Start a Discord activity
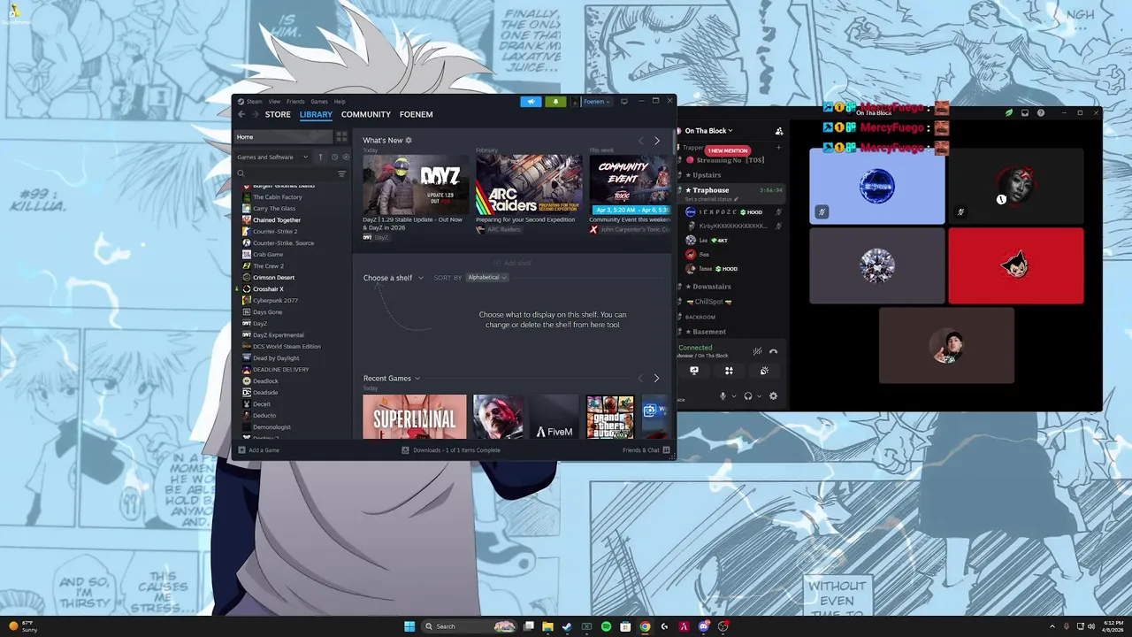 729,371
